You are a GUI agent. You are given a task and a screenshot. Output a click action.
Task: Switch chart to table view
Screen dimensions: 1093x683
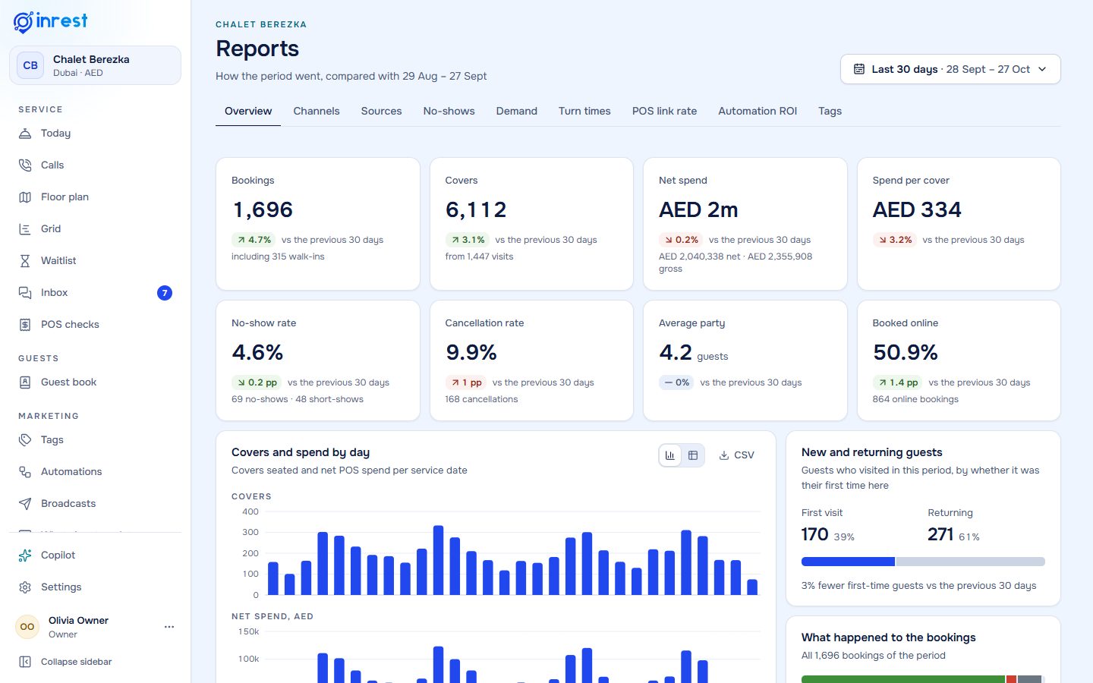pos(693,455)
